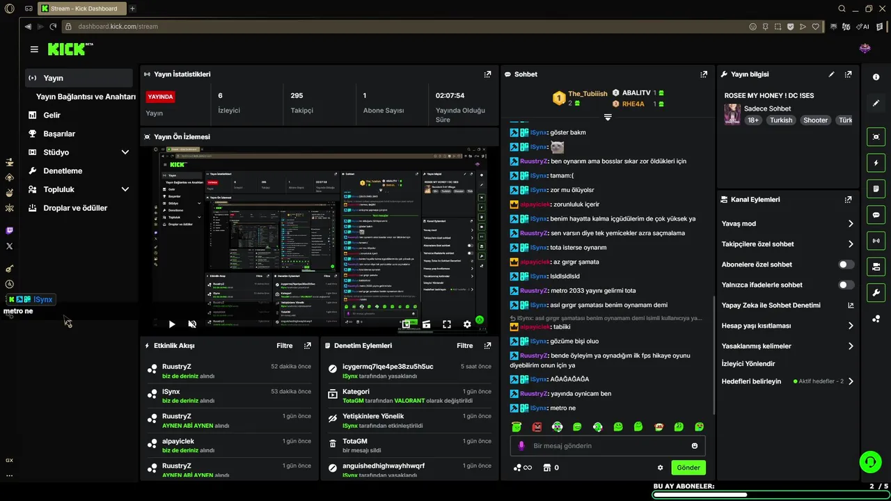
Task: Pop out the Denetim Eylemleri panel
Action: tap(487, 346)
